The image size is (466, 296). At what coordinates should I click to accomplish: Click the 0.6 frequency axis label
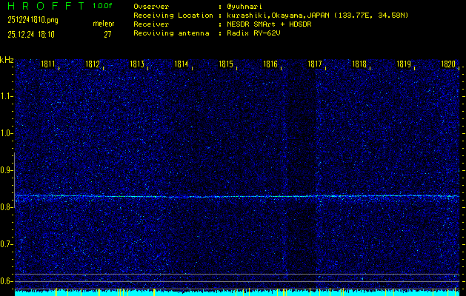coord(7,281)
